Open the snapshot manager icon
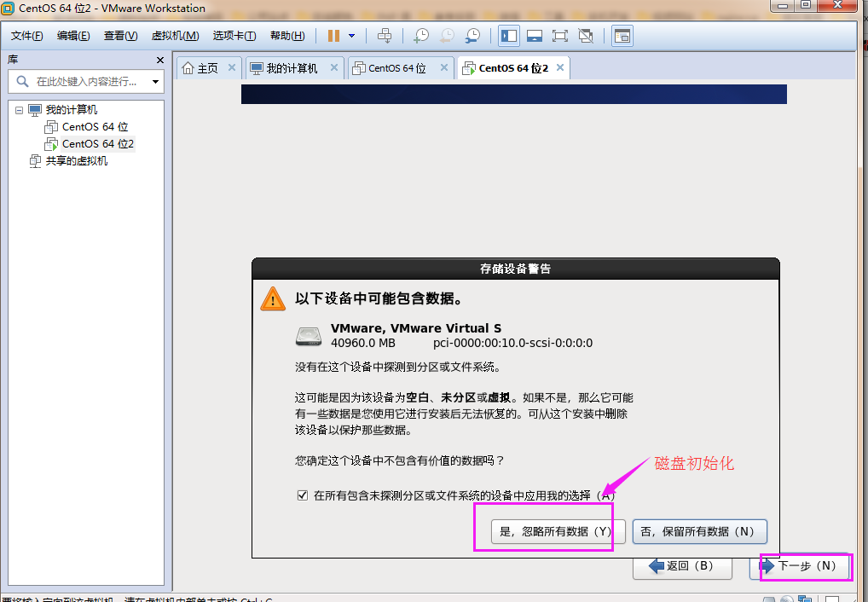 pos(472,36)
